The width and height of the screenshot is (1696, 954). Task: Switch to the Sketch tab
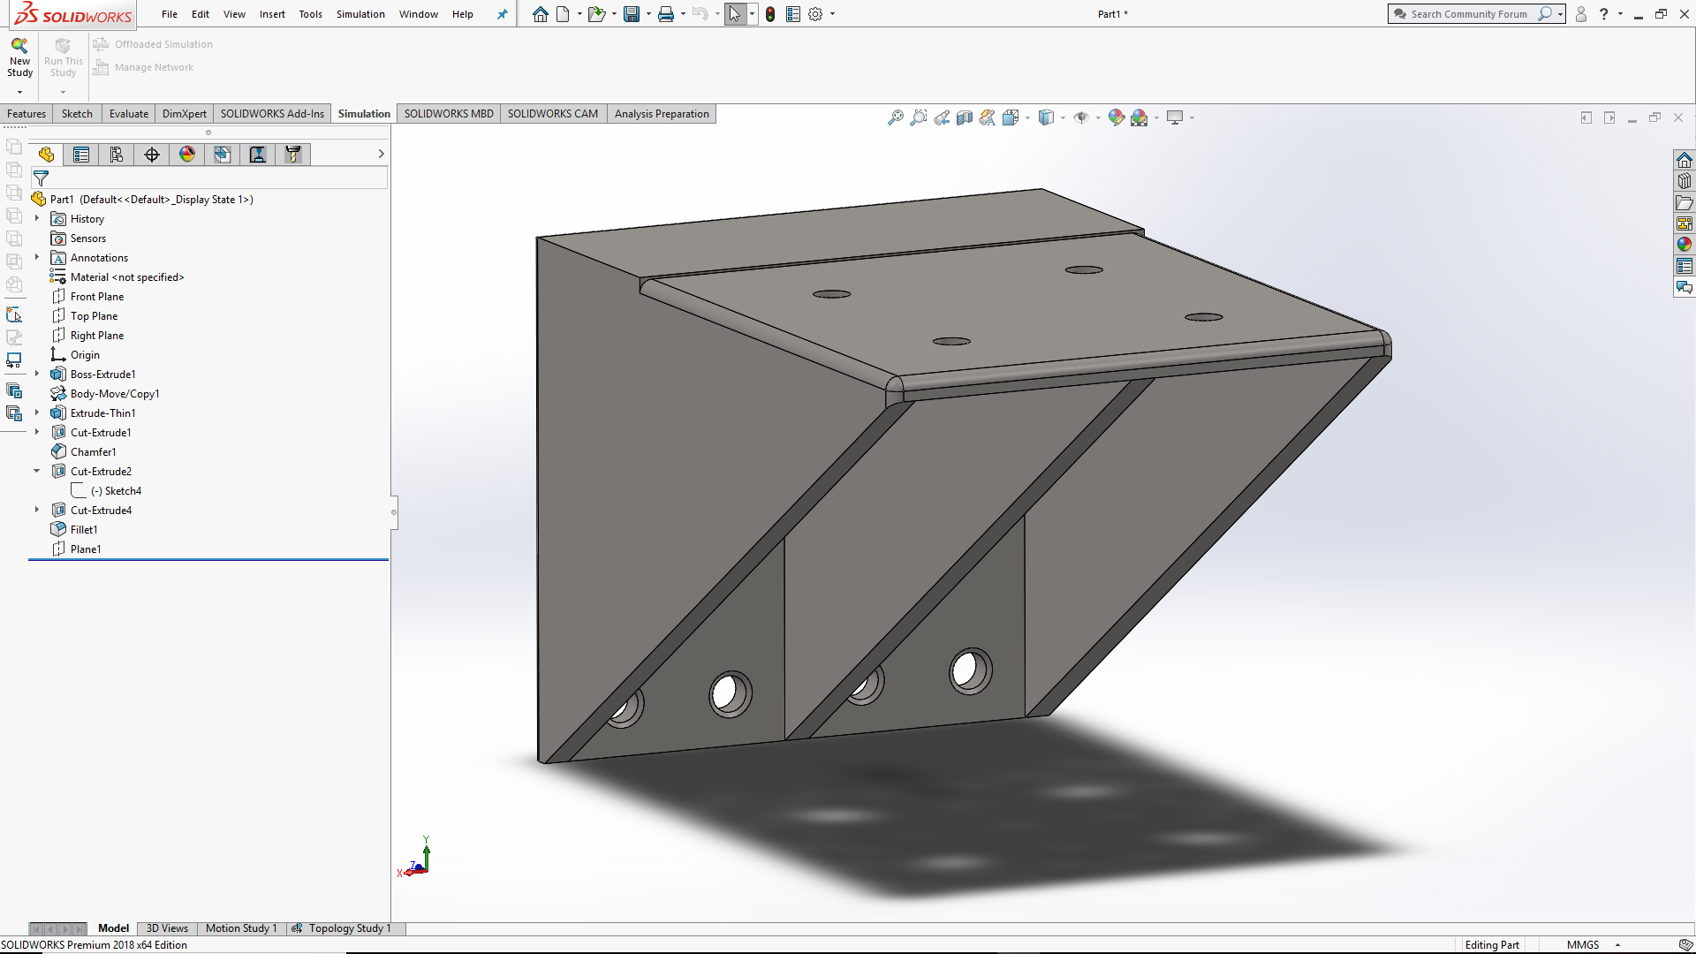click(x=77, y=114)
